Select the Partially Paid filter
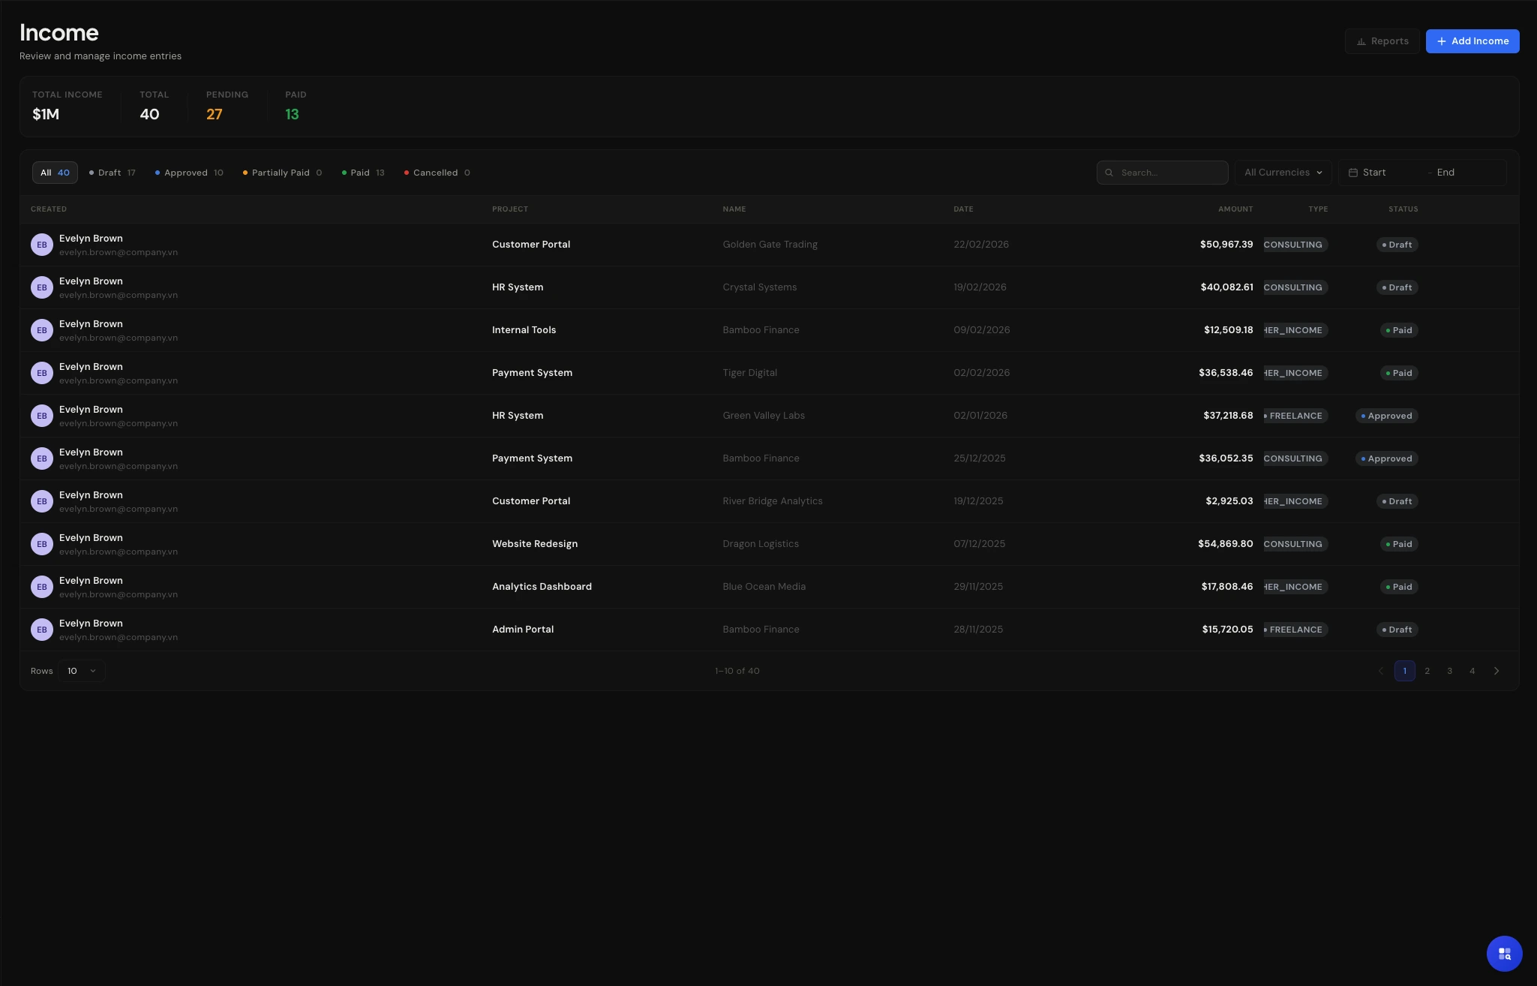Image resolution: width=1537 pixels, height=986 pixels. click(282, 173)
